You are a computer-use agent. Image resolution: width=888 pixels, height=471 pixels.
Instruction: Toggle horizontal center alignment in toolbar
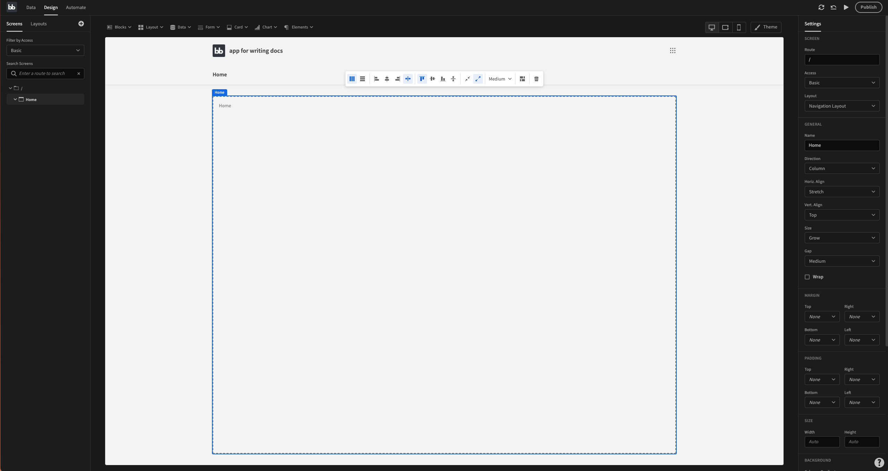pos(387,79)
